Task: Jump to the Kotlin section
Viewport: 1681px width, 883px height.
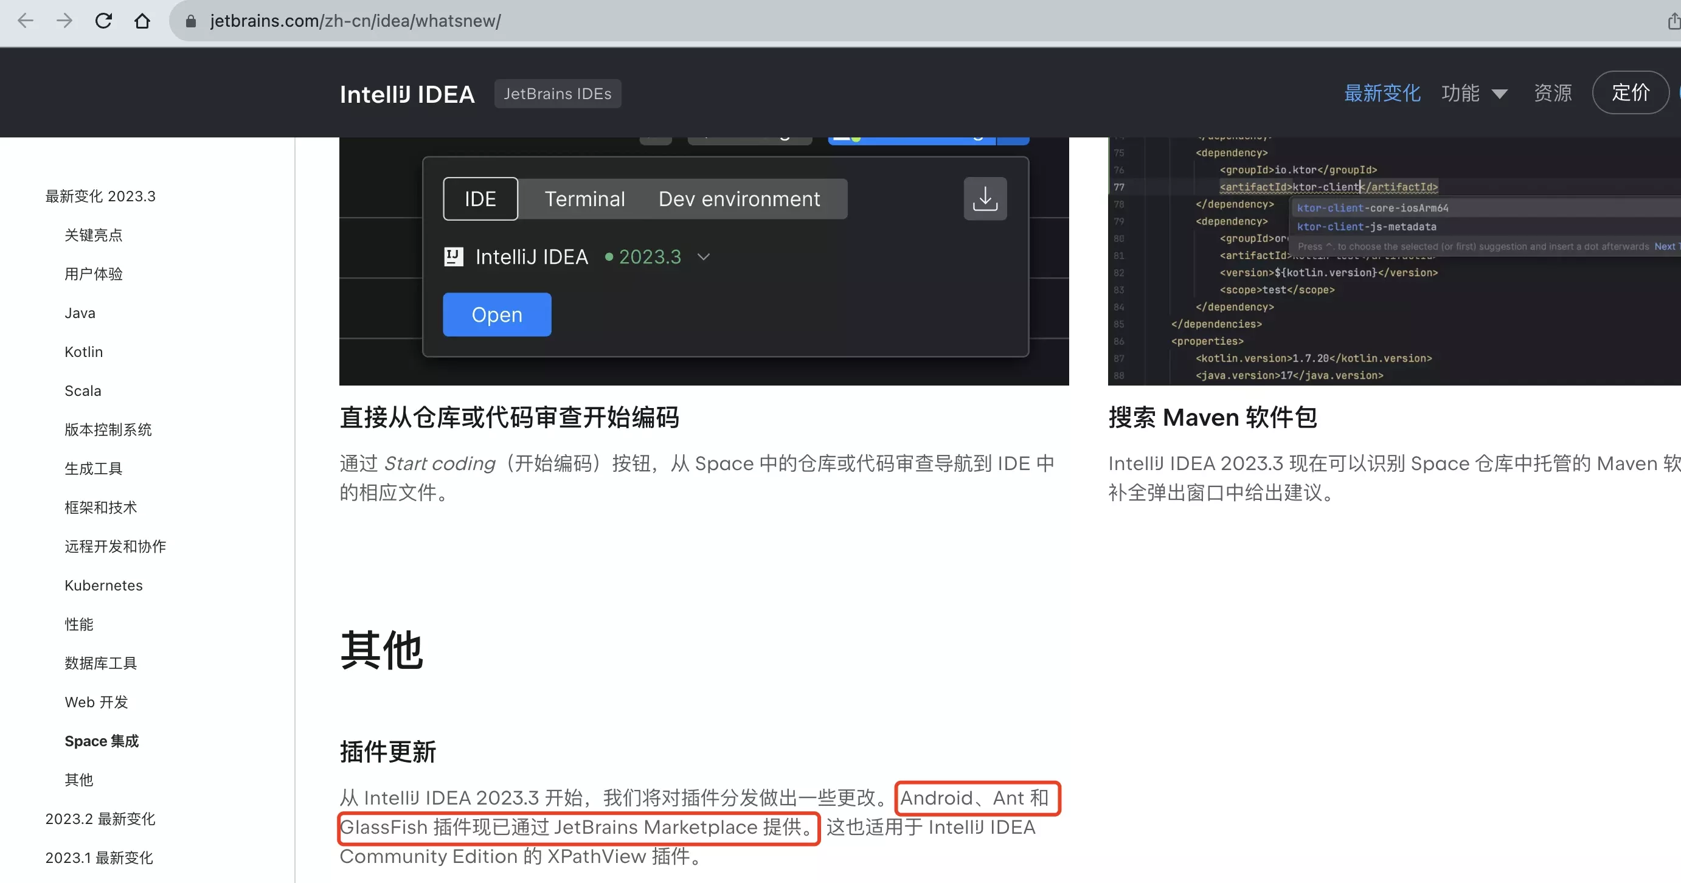Action: pos(83,351)
